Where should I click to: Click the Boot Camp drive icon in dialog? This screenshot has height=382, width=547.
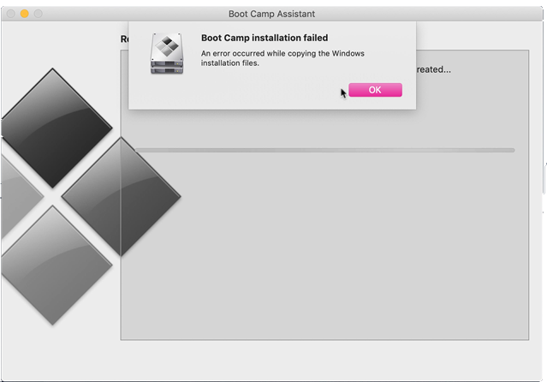(167, 54)
